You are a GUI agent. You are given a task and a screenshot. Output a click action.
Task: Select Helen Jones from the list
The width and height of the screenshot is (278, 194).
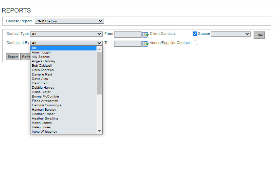pos(63,127)
